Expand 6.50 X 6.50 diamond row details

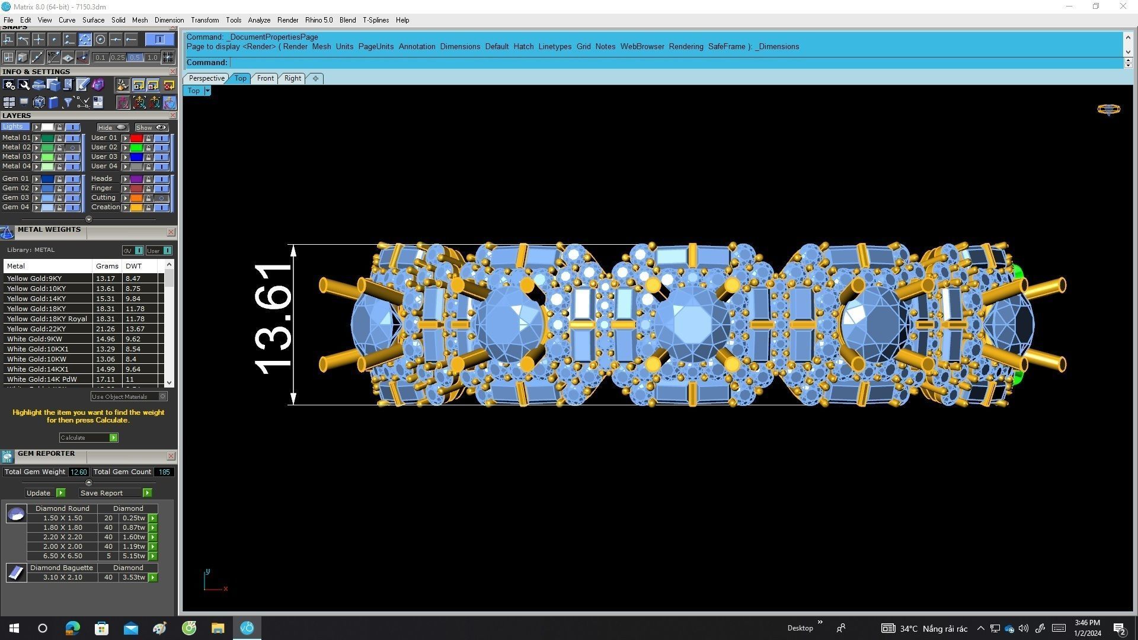click(153, 556)
